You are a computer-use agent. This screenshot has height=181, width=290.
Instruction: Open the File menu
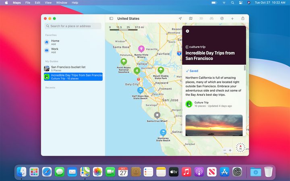[28, 2]
